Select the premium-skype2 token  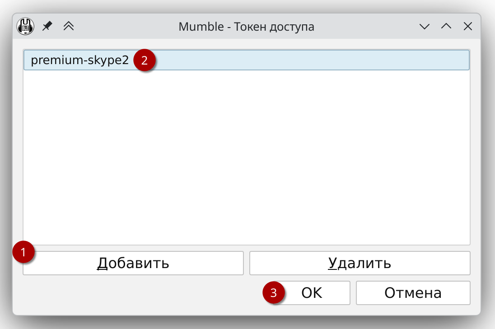79,59
